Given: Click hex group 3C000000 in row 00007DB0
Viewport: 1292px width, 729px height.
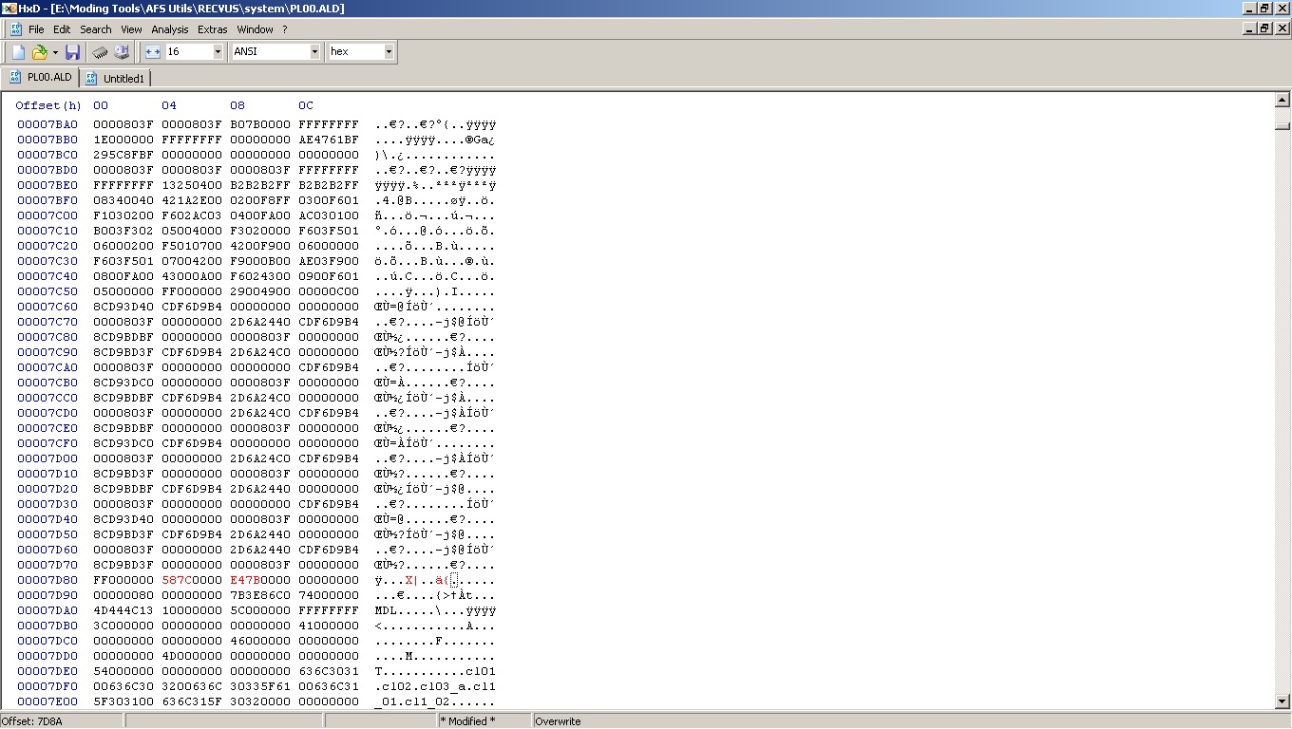Looking at the screenshot, I should click(x=123, y=626).
